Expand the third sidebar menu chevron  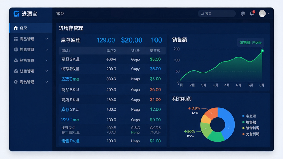47,60
